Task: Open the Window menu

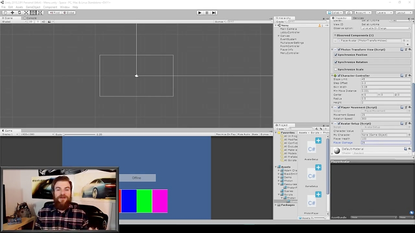Action: point(65,7)
